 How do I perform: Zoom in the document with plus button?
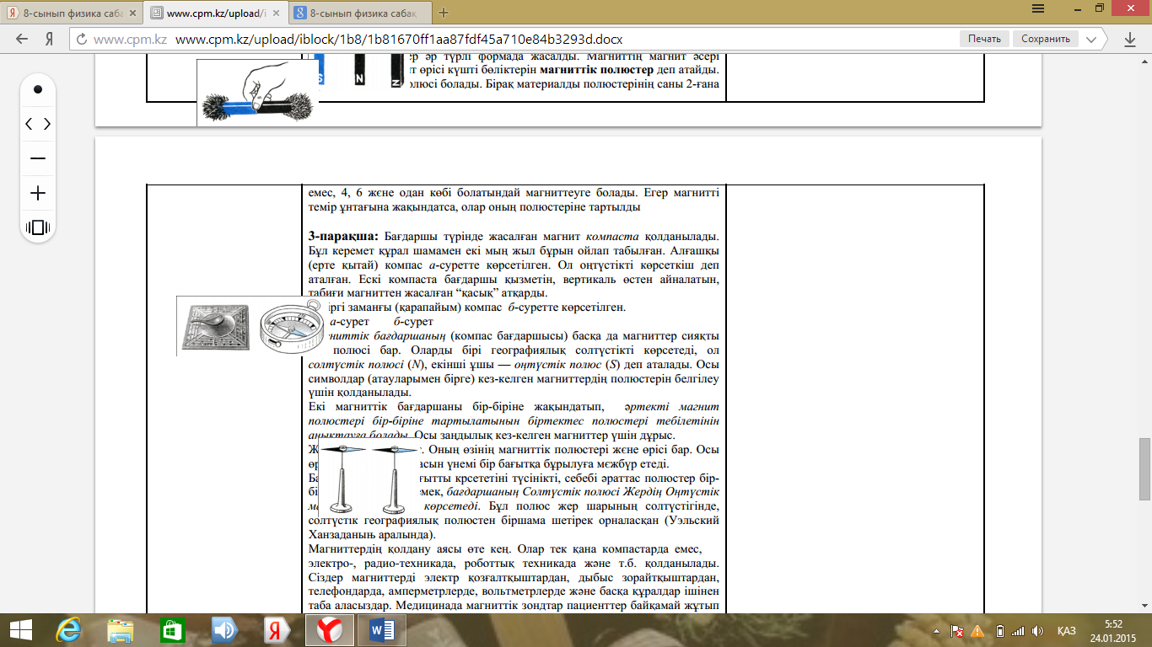[38, 193]
